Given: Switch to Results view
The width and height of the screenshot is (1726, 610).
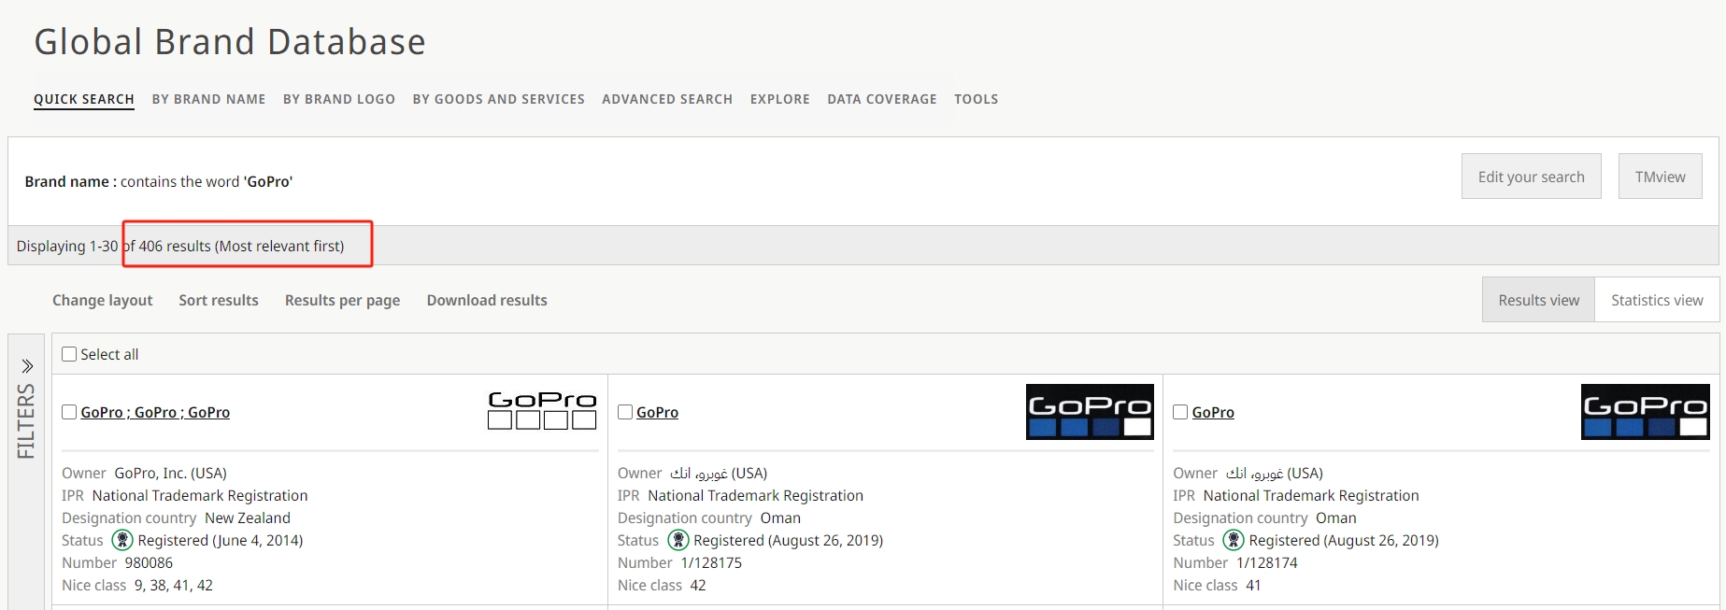Looking at the screenshot, I should coord(1539,300).
